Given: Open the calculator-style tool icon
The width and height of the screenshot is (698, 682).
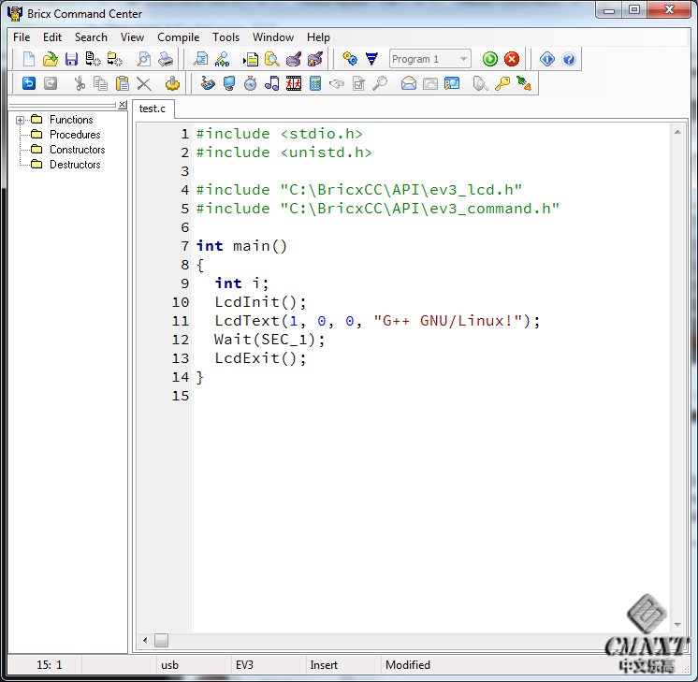Looking at the screenshot, I should pos(315,83).
